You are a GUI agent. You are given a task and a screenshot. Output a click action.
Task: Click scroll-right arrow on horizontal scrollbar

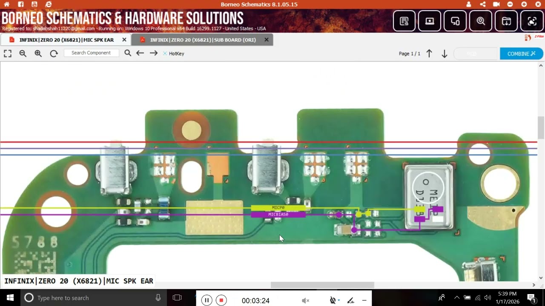[534, 285]
